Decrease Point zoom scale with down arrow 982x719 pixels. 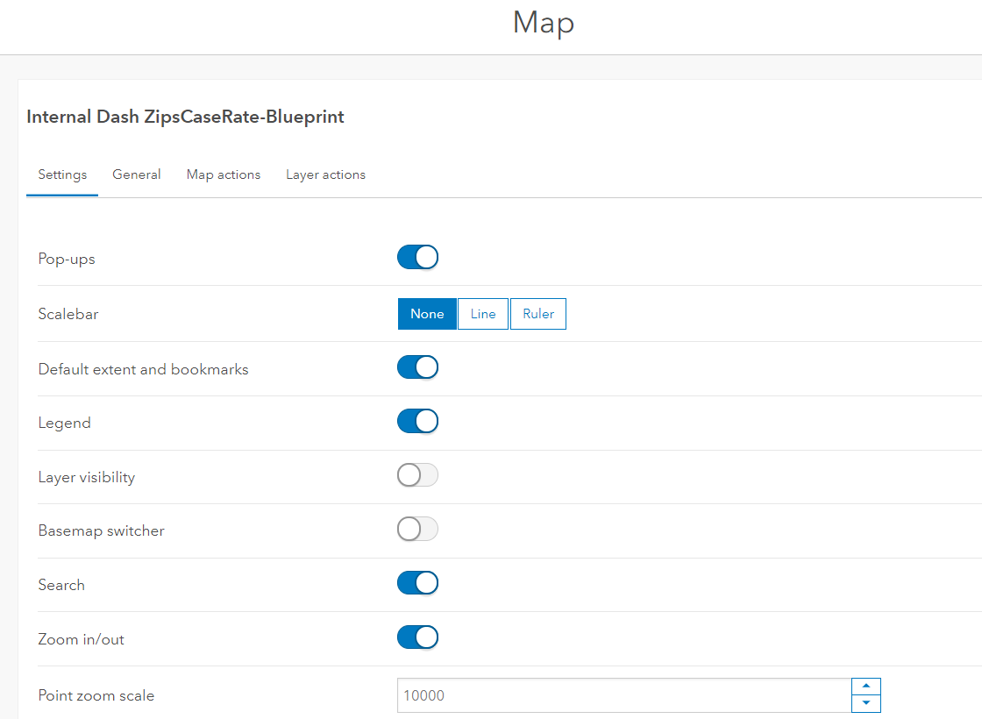[866, 703]
